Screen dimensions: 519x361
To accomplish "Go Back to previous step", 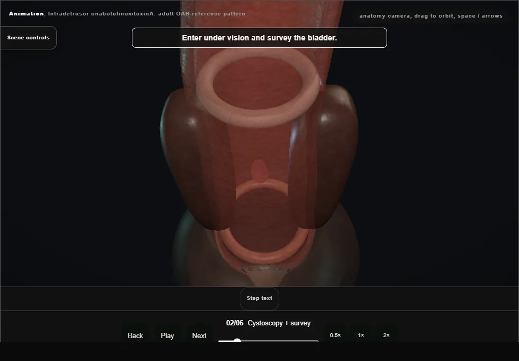I will [x=135, y=335].
